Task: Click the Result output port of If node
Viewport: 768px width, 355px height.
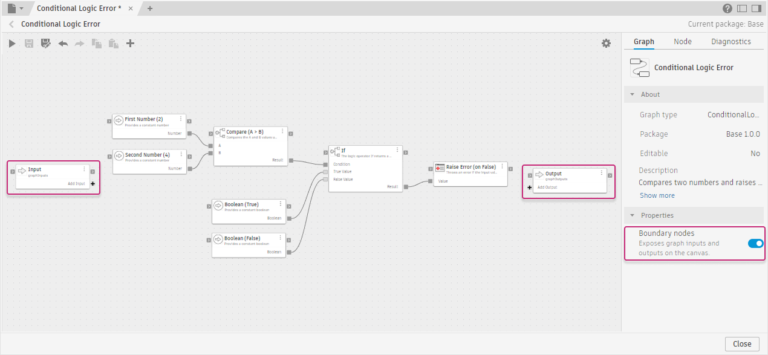Action: click(406, 187)
